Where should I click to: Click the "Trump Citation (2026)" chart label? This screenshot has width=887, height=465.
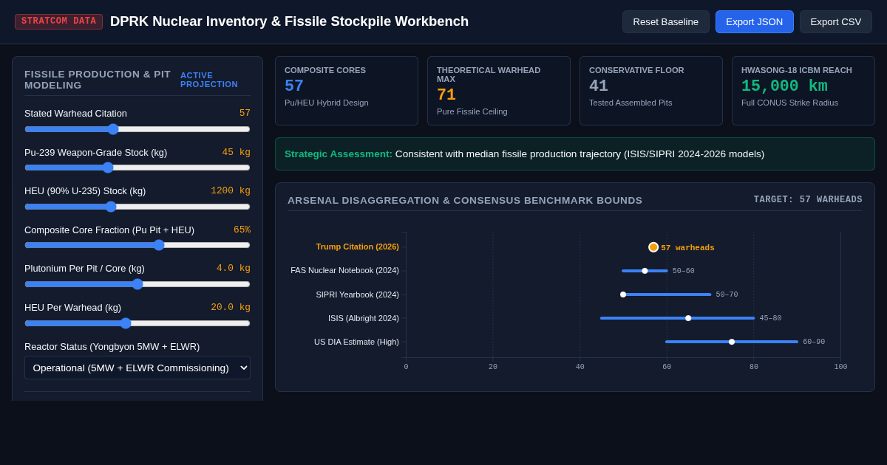[358, 247]
